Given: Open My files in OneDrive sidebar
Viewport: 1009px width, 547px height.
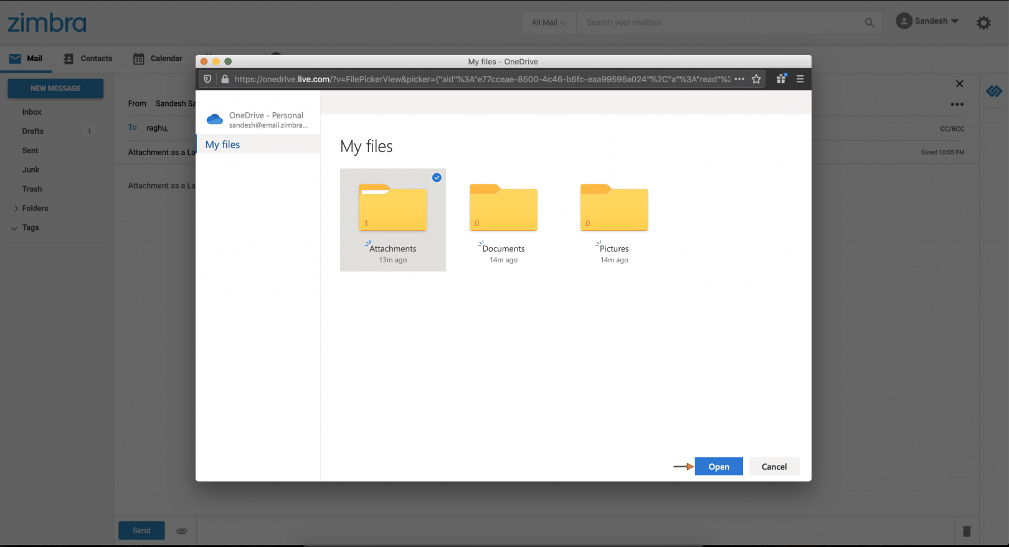Looking at the screenshot, I should [258, 145].
